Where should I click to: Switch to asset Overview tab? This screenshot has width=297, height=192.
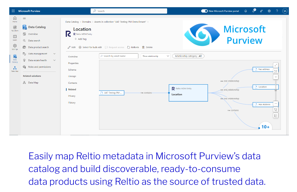73,57
